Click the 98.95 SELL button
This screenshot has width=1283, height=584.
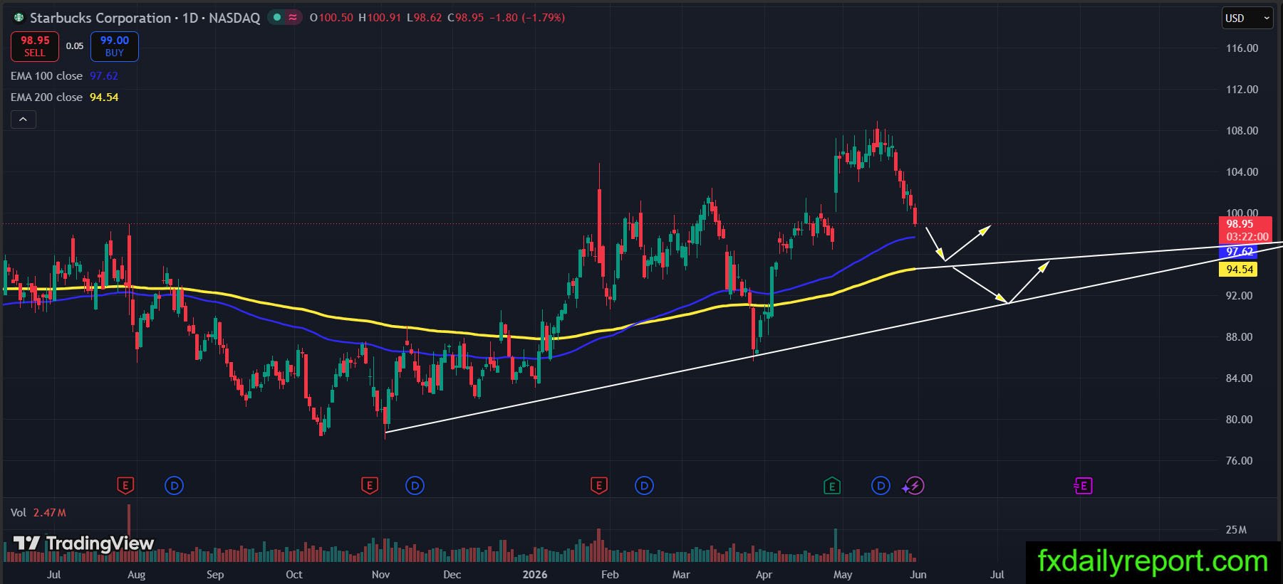(x=34, y=46)
